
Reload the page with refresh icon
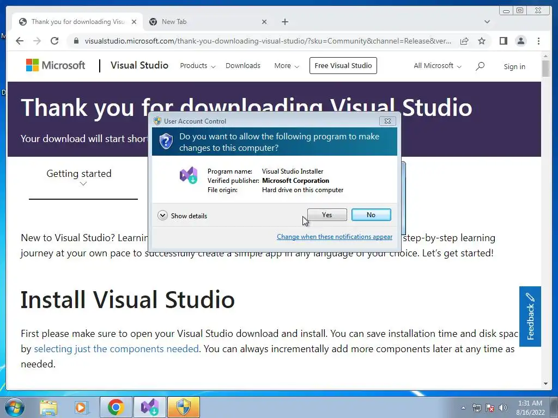coord(54,41)
